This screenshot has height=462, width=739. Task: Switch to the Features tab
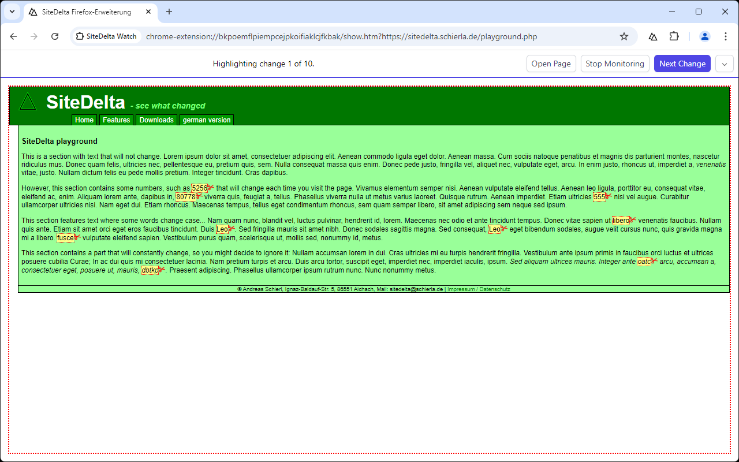117,120
